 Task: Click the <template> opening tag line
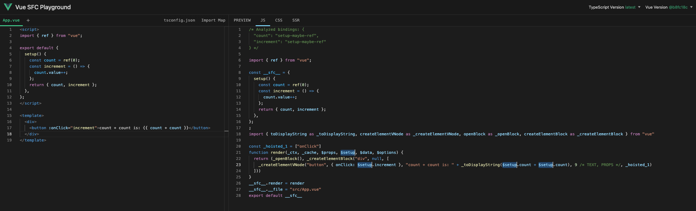32,116
